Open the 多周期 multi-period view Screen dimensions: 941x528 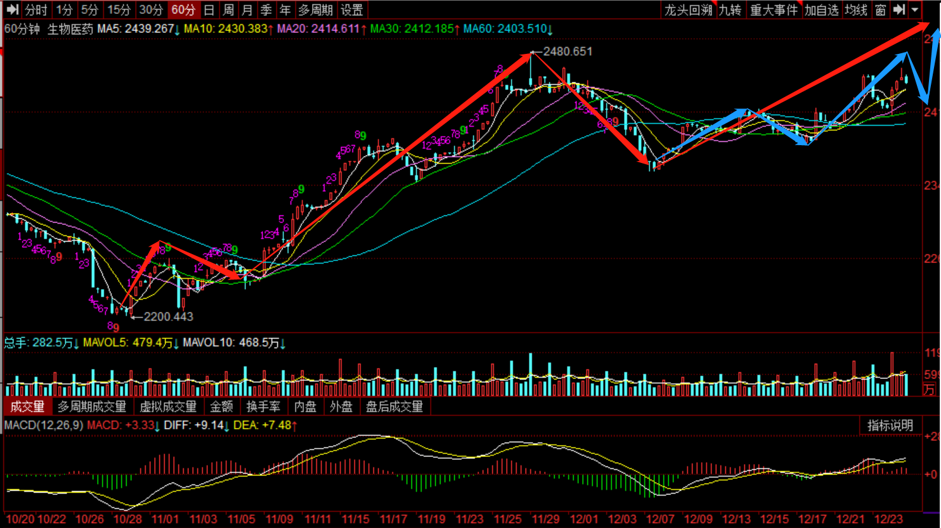point(315,10)
